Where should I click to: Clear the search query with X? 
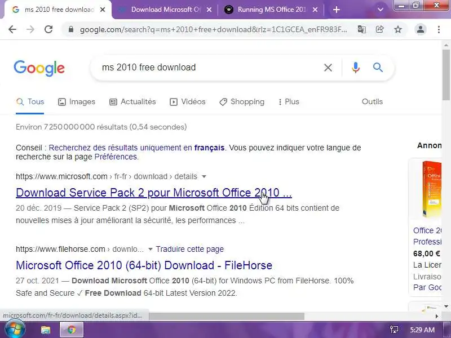(328, 68)
